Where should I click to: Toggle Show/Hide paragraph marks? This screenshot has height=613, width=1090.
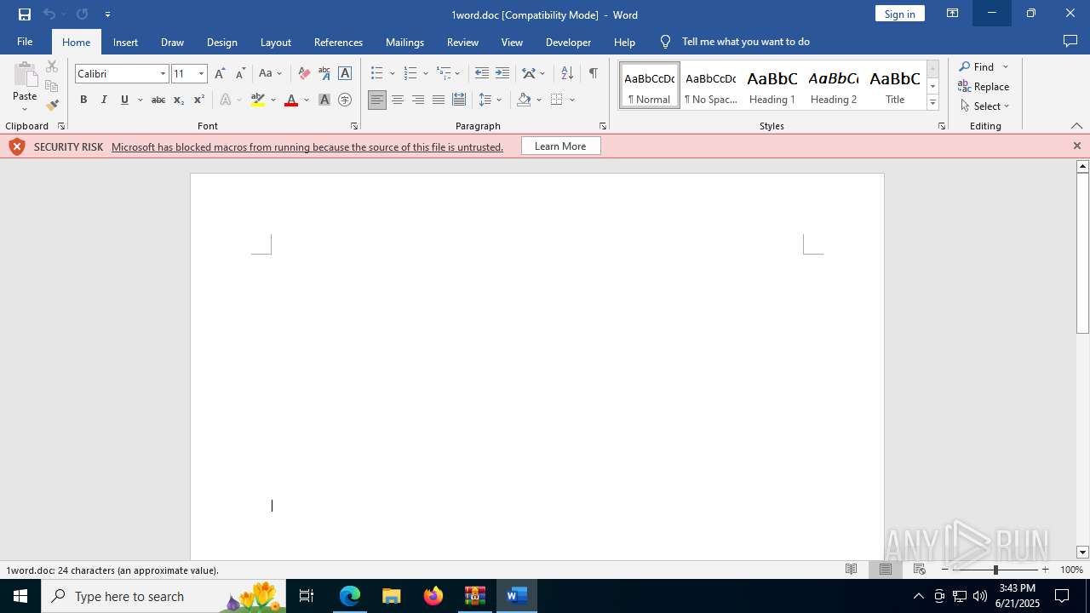tap(594, 73)
